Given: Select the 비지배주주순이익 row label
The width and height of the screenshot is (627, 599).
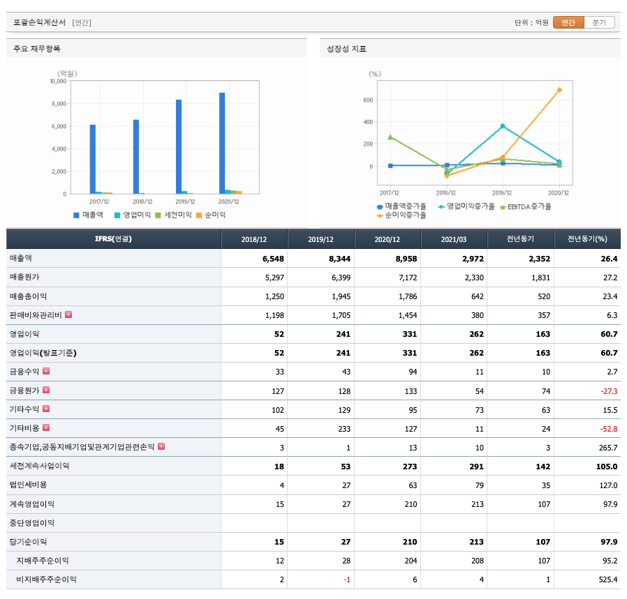Looking at the screenshot, I should 46,579.
